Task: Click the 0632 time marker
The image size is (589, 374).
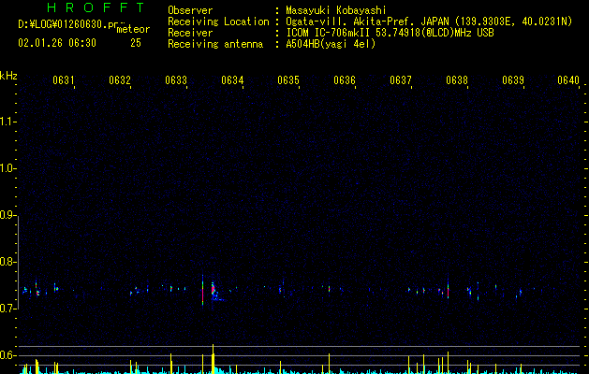Action: (x=120, y=80)
